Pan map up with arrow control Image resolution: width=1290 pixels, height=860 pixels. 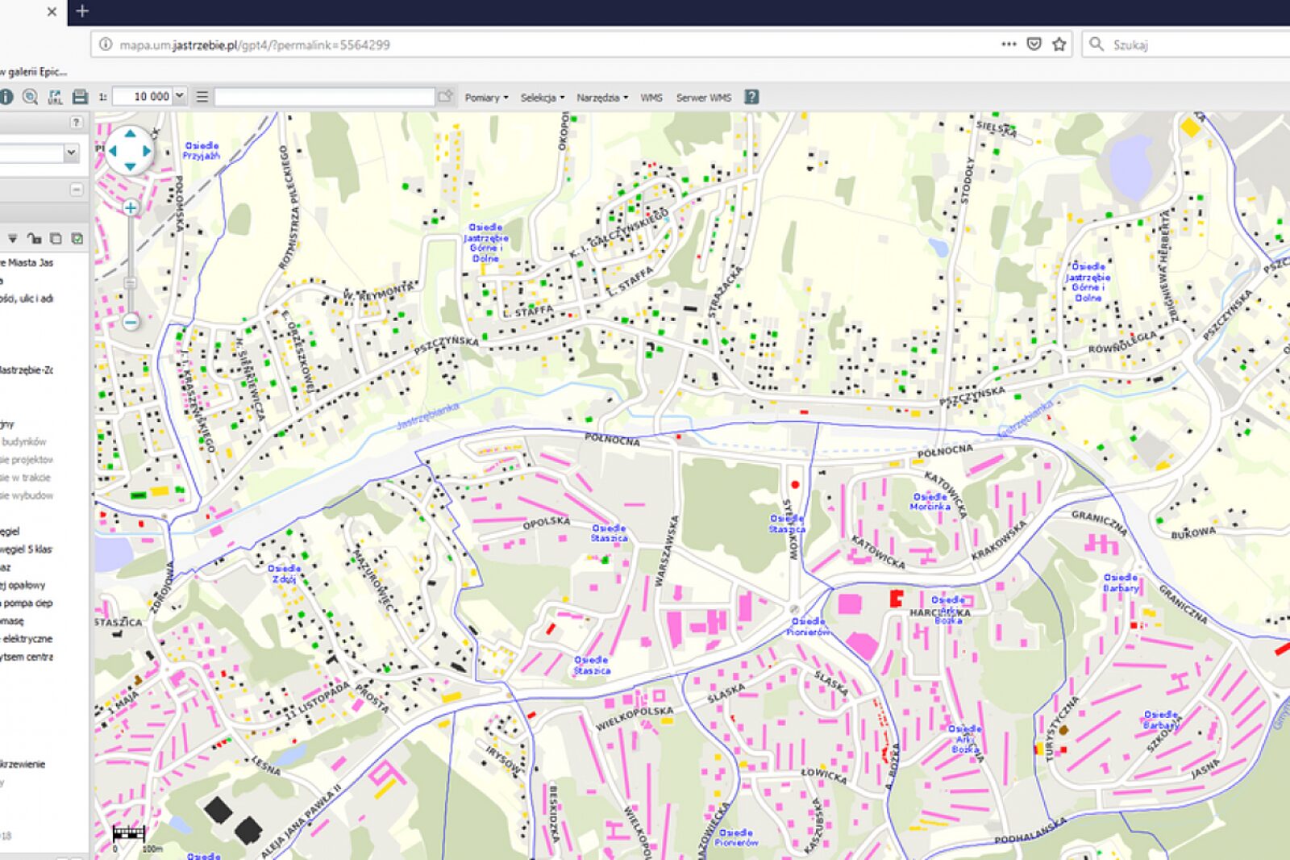pyautogui.click(x=130, y=134)
